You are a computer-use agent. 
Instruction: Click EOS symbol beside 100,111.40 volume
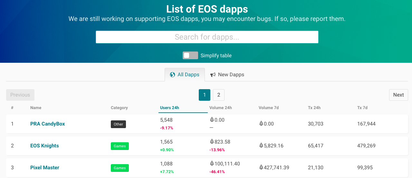tap(212, 164)
